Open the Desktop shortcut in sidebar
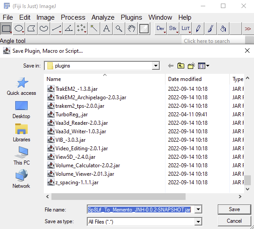The width and height of the screenshot is (254, 229). pyautogui.click(x=21, y=110)
